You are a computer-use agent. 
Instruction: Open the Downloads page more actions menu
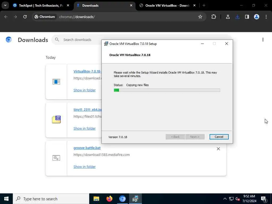tap(263, 40)
